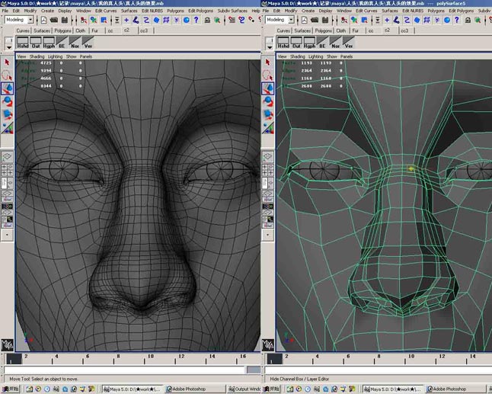Toggle Curves selection mask, left window
Image resolution: width=492 pixels, height=394 pixels.
click(146, 20)
